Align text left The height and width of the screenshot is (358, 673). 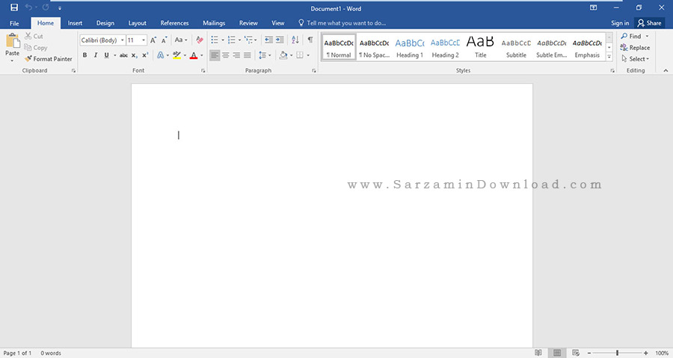coord(215,55)
